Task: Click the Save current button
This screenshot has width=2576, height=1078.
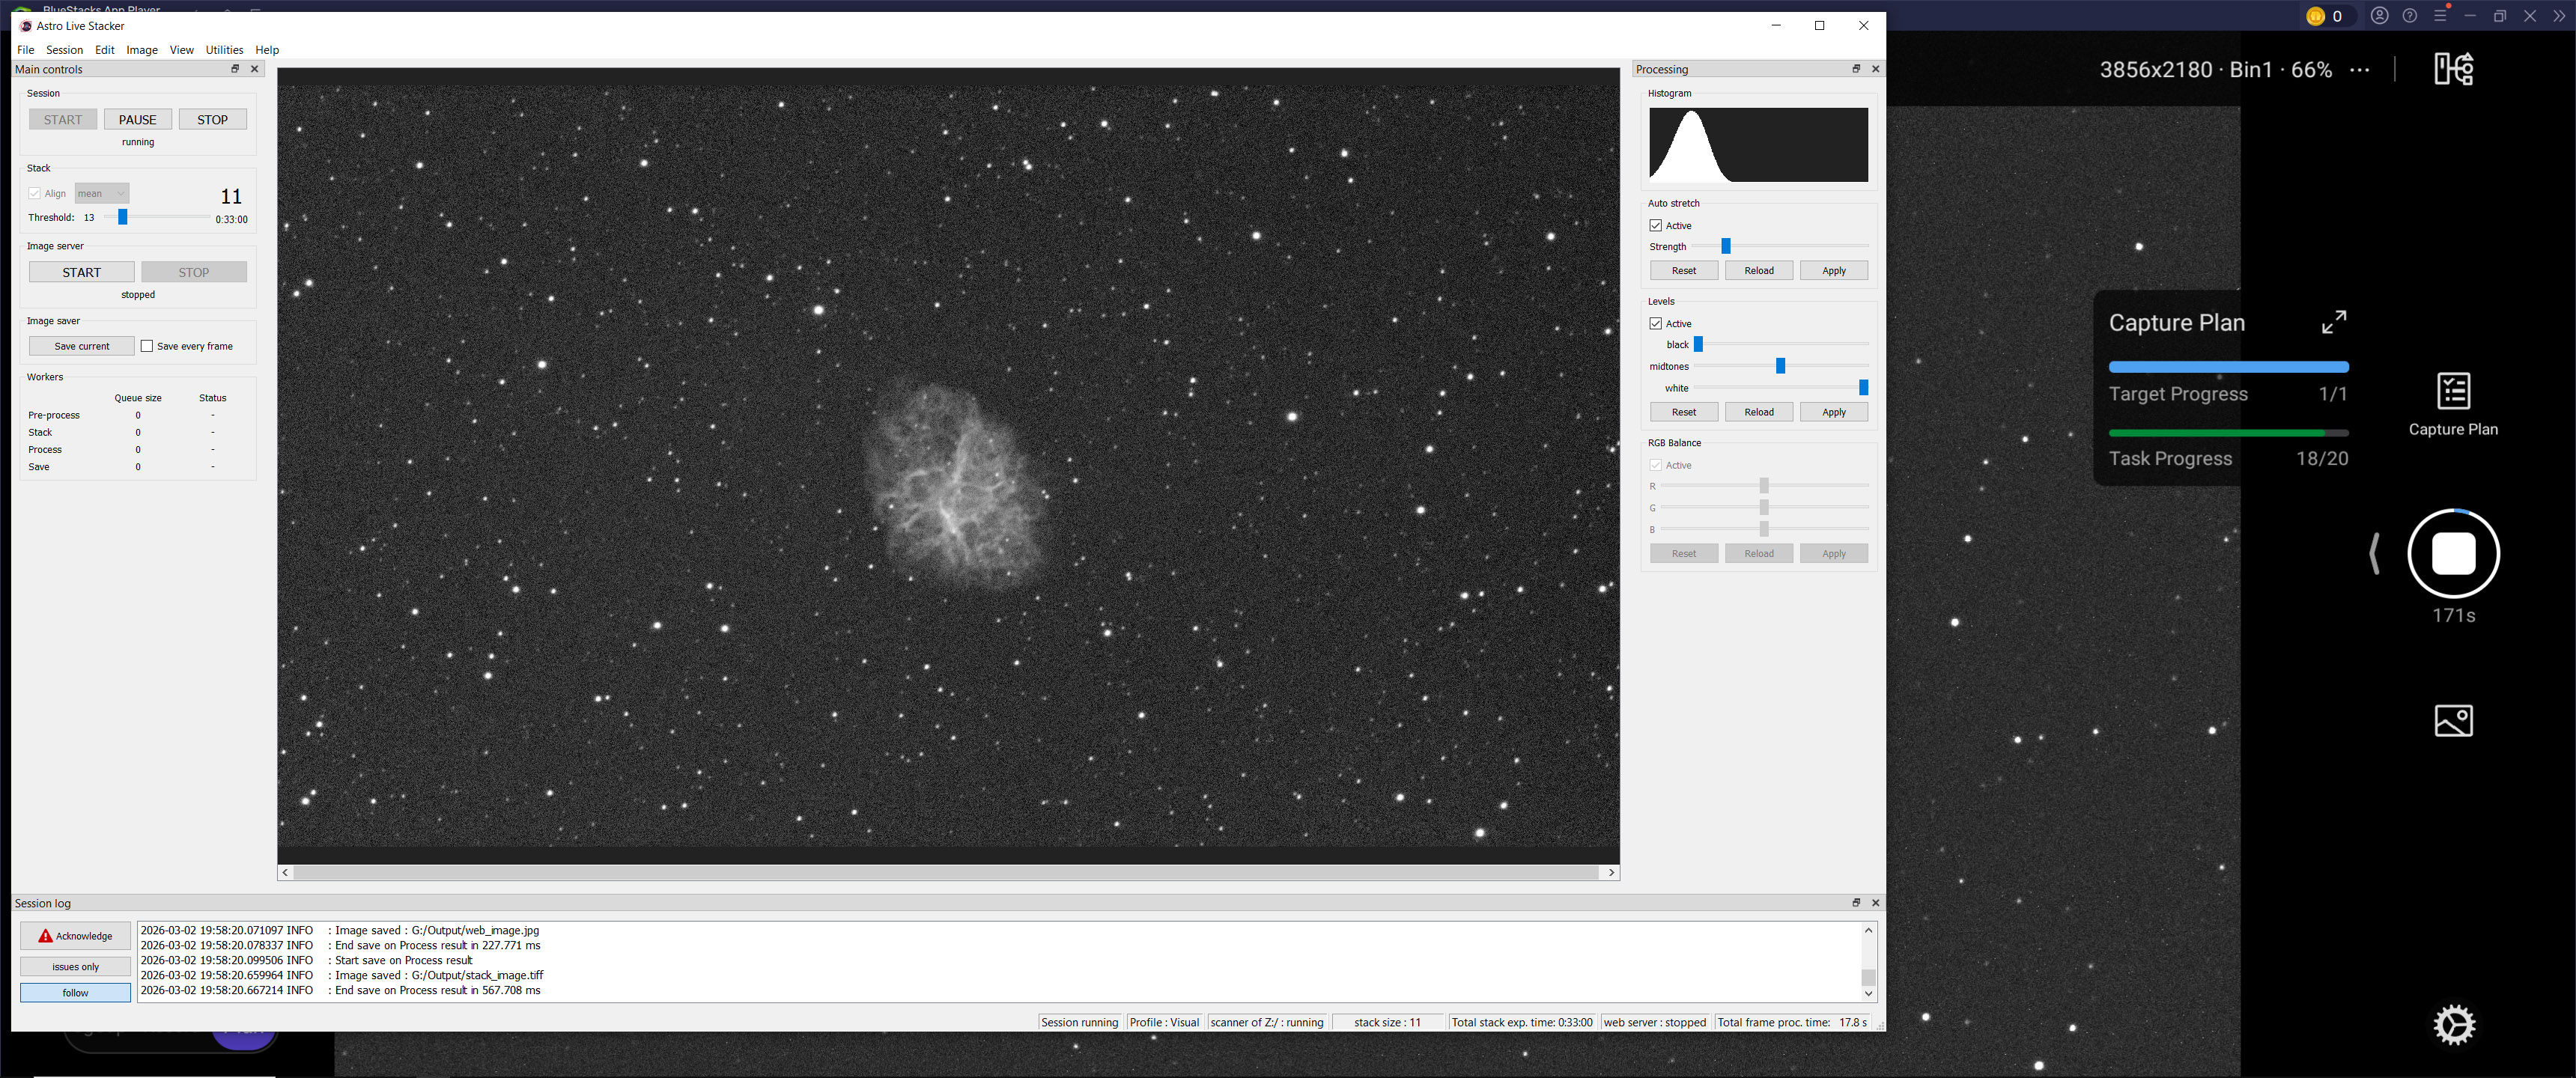Action: point(82,346)
